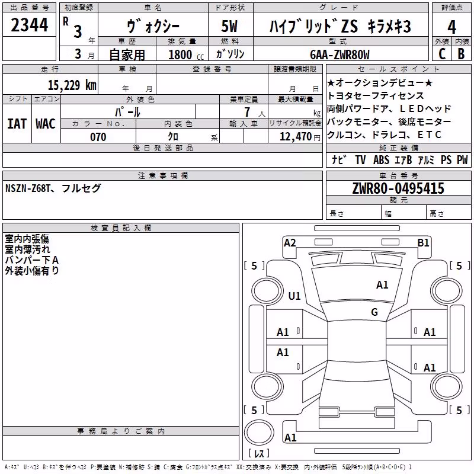Screen dimensions: 474x474
Task: Click the 長さ dimension label
Action: [x=337, y=214]
